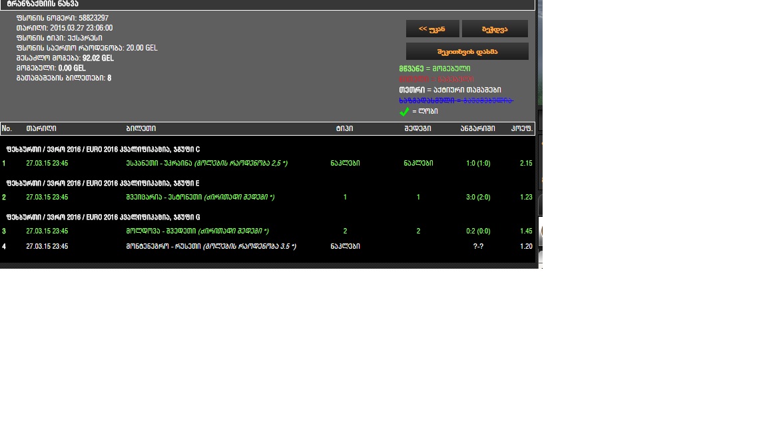
Task: Click the 'კოეფ.' column header
Action: coord(521,128)
